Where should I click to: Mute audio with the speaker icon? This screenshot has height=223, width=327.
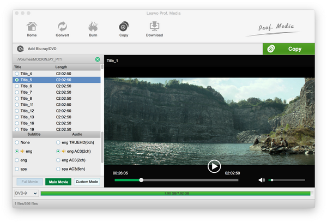[x=262, y=180]
